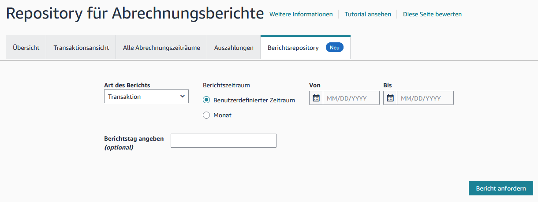The width and height of the screenshot is (538, 202).
Task: Click the Tutorial ansehen link
Action: click(x=368, y=14)
